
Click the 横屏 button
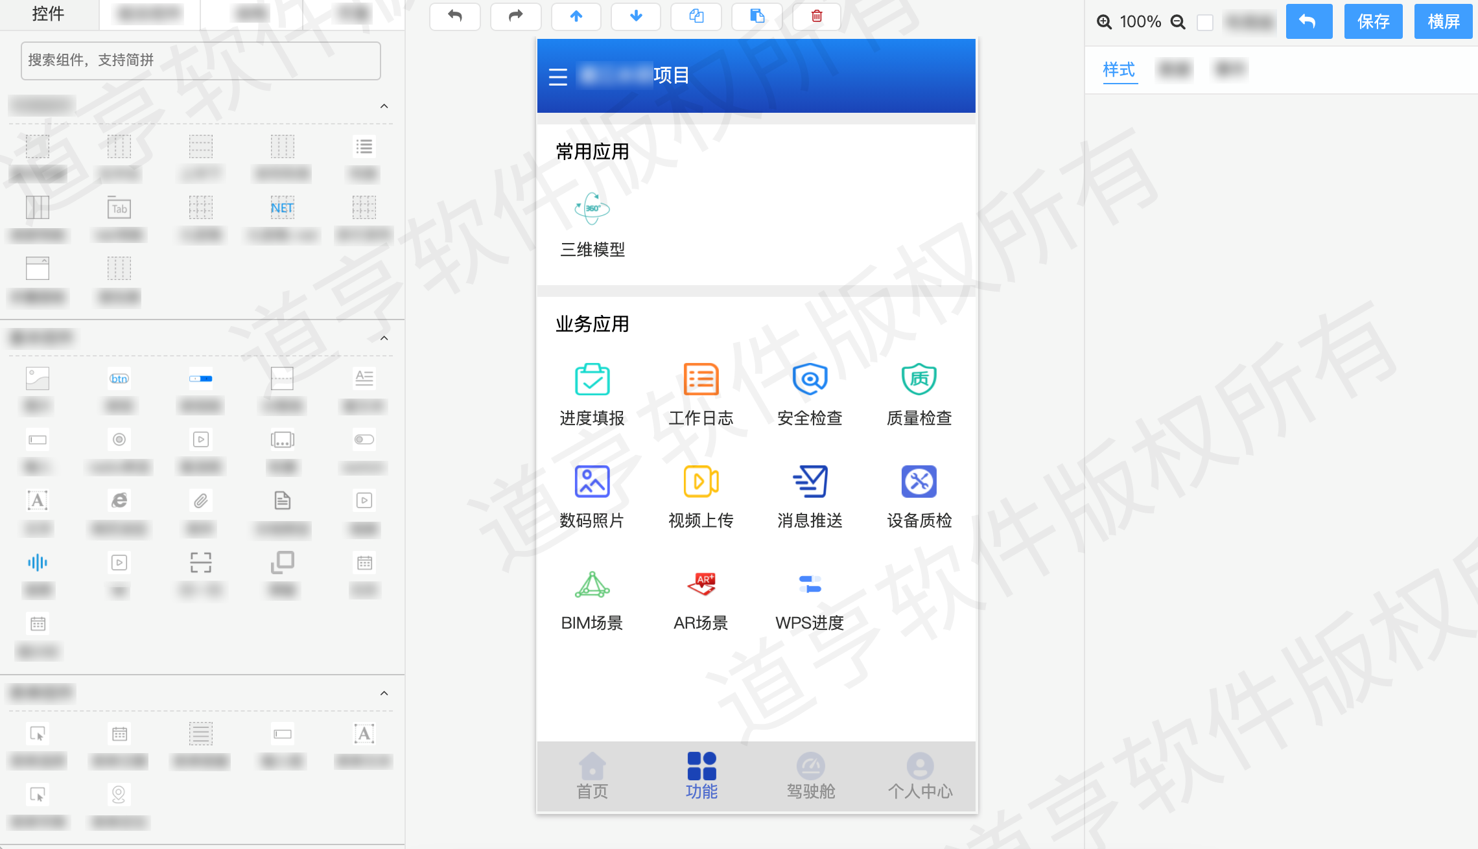(x=1443, y=21)
